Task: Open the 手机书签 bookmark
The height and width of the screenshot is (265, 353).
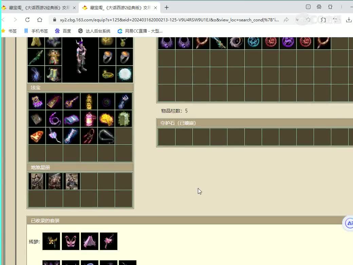Action: [x=36, y=31]
